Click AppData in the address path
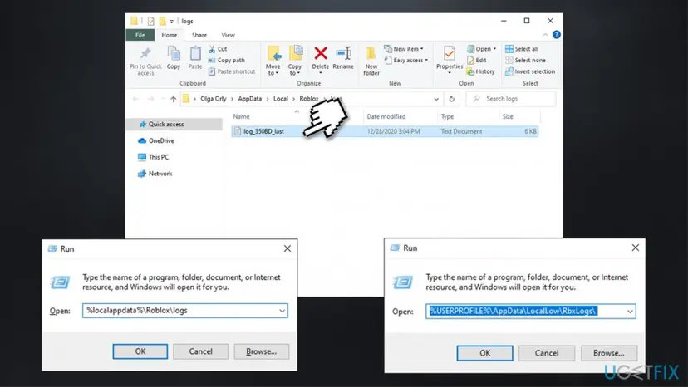The width and height of the screenshot is (688, 388). click(x=249, y=99)
